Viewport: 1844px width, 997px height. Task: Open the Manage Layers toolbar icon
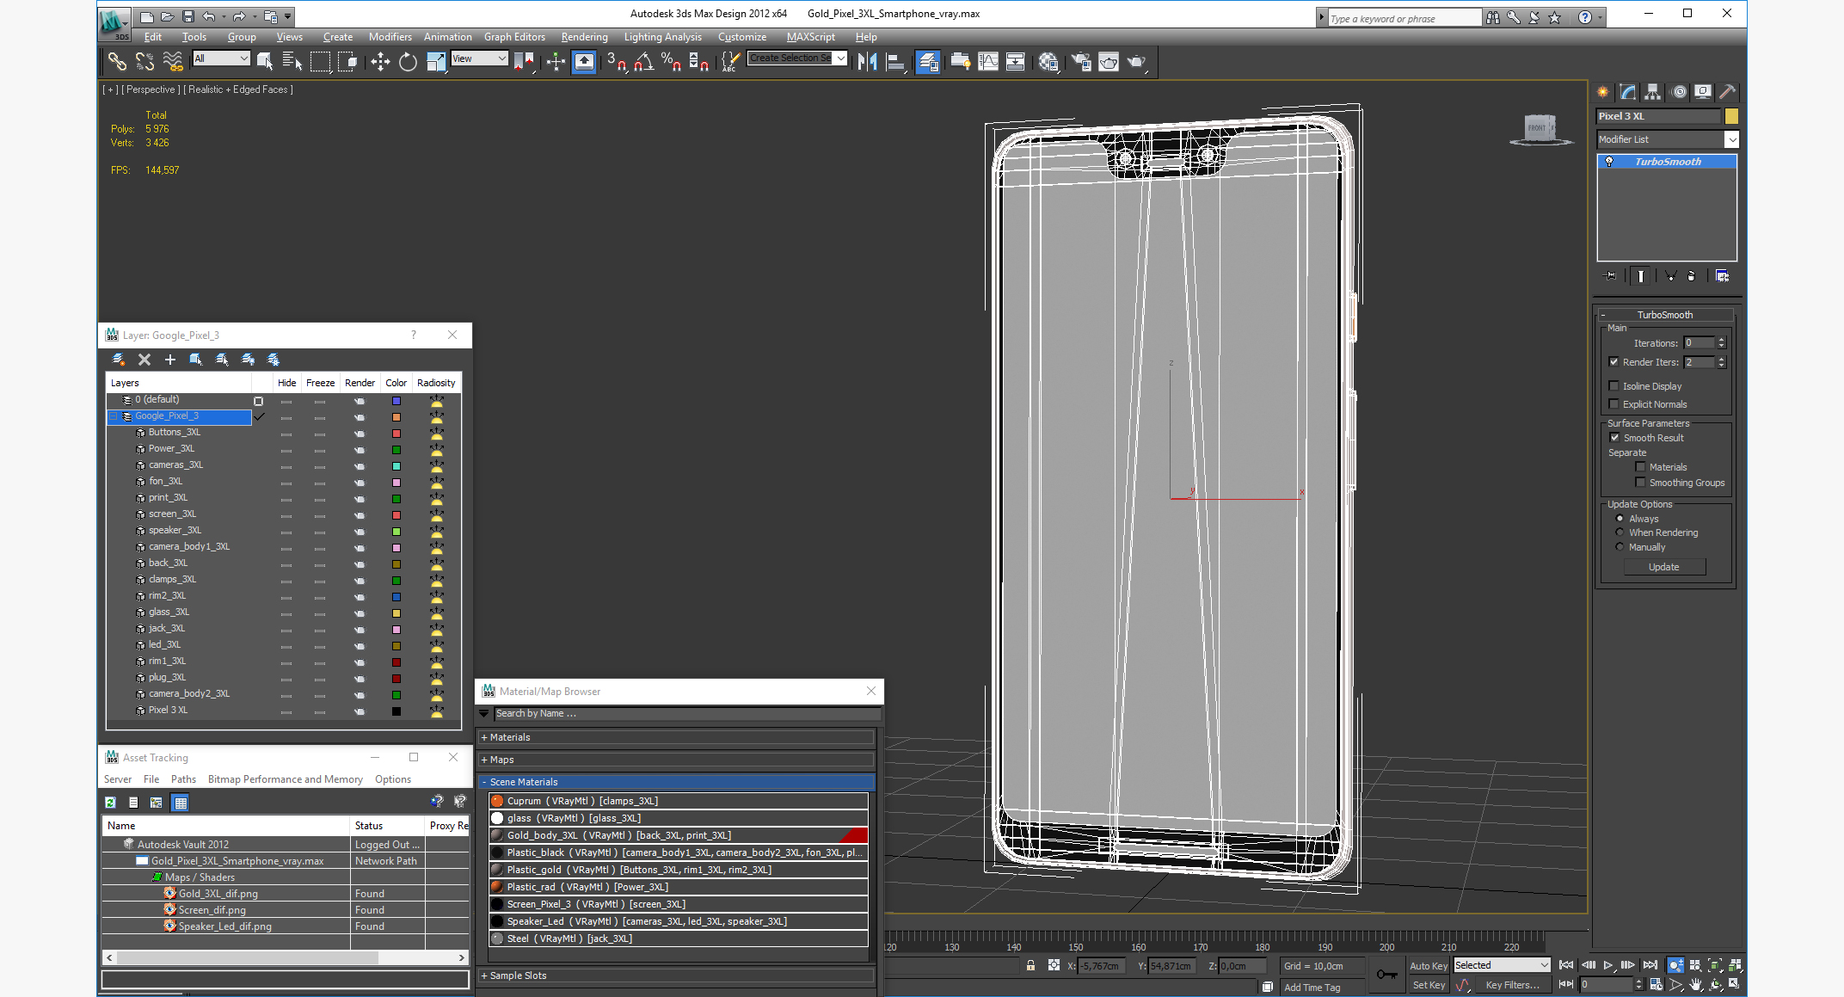(x=928, y=61)
